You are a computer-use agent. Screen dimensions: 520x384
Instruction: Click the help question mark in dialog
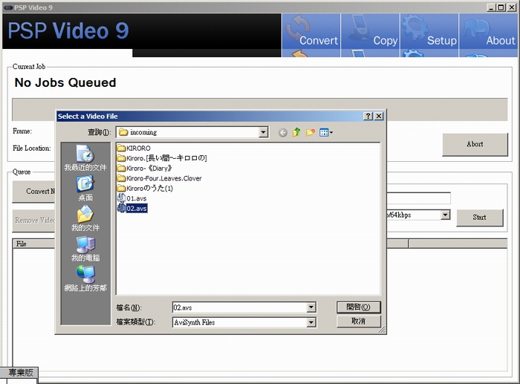368,116
